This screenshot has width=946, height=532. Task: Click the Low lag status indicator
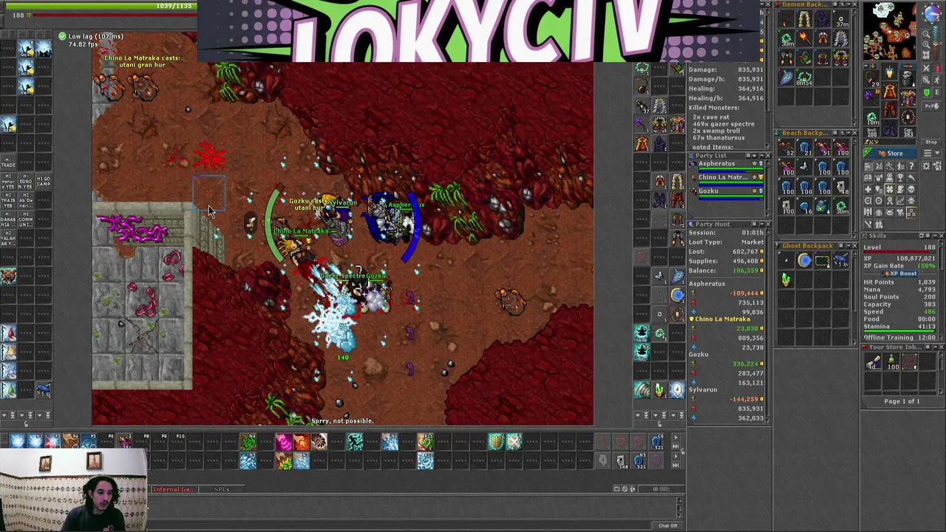pyautogui.click(x=91, y=36)
